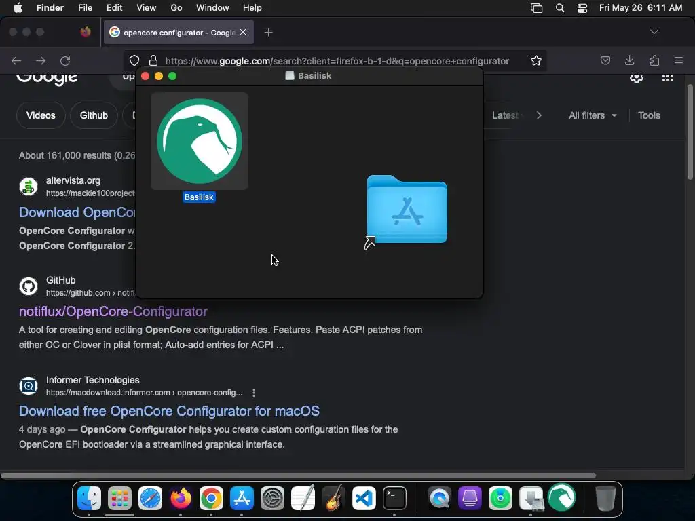Open the Edit menu
The width and height of the screenshot is (695, 521).
tap(114, 8)
